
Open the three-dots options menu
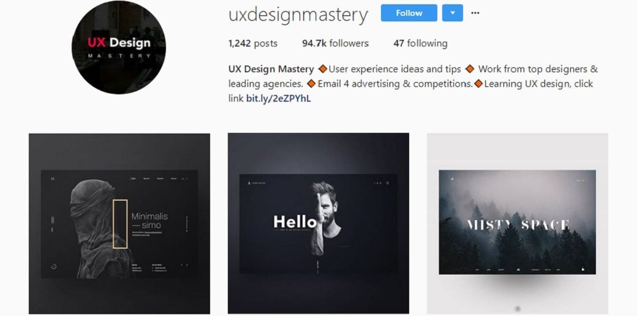pyautogui.click(x=475, y=13)
